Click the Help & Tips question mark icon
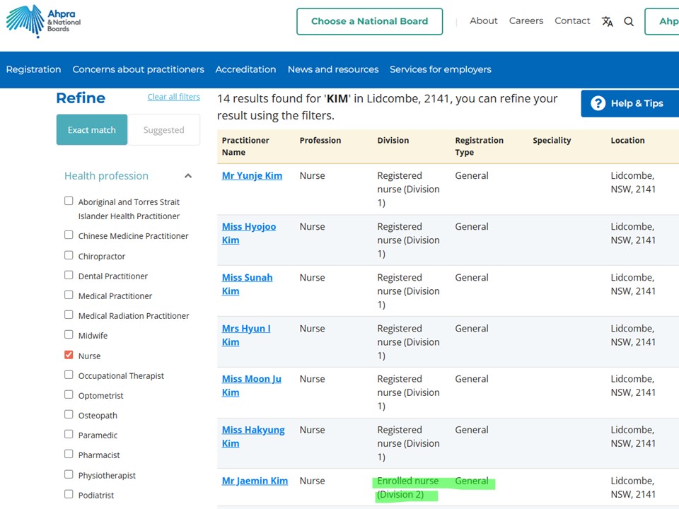 point(598,103)
